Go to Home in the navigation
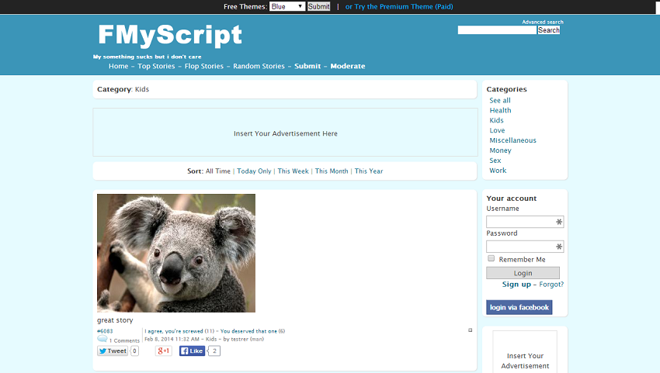 tap(118, 66)
